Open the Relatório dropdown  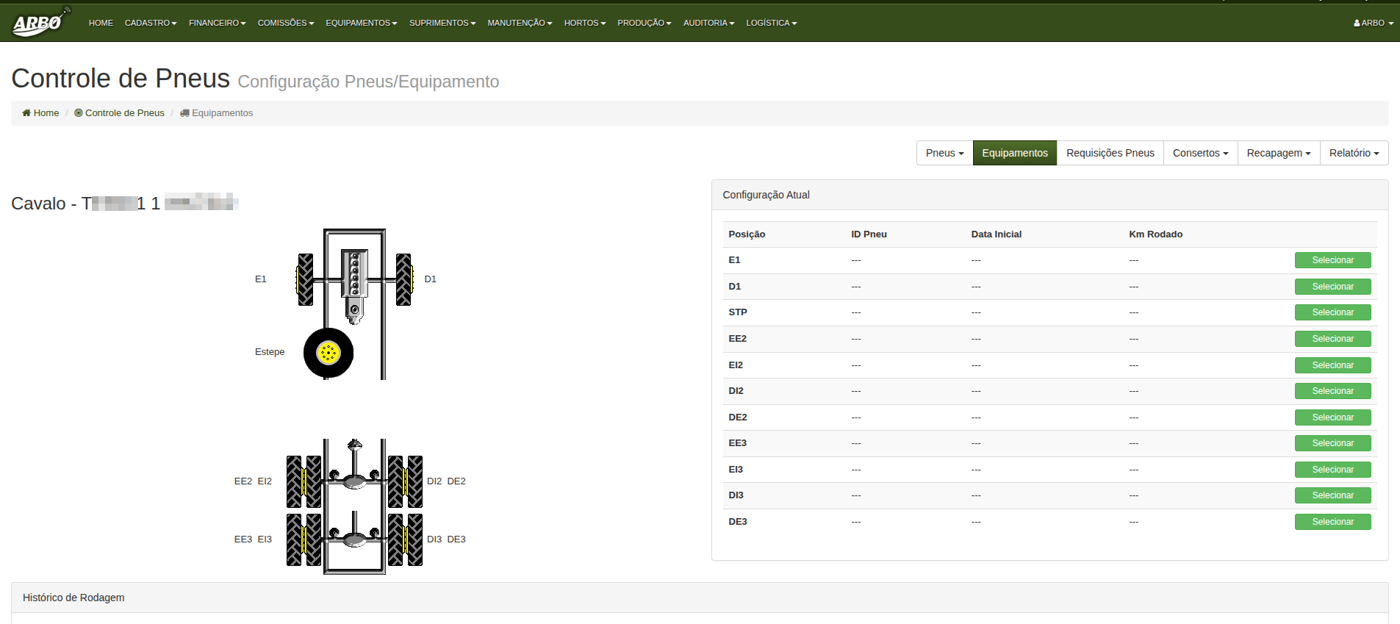1354,153
